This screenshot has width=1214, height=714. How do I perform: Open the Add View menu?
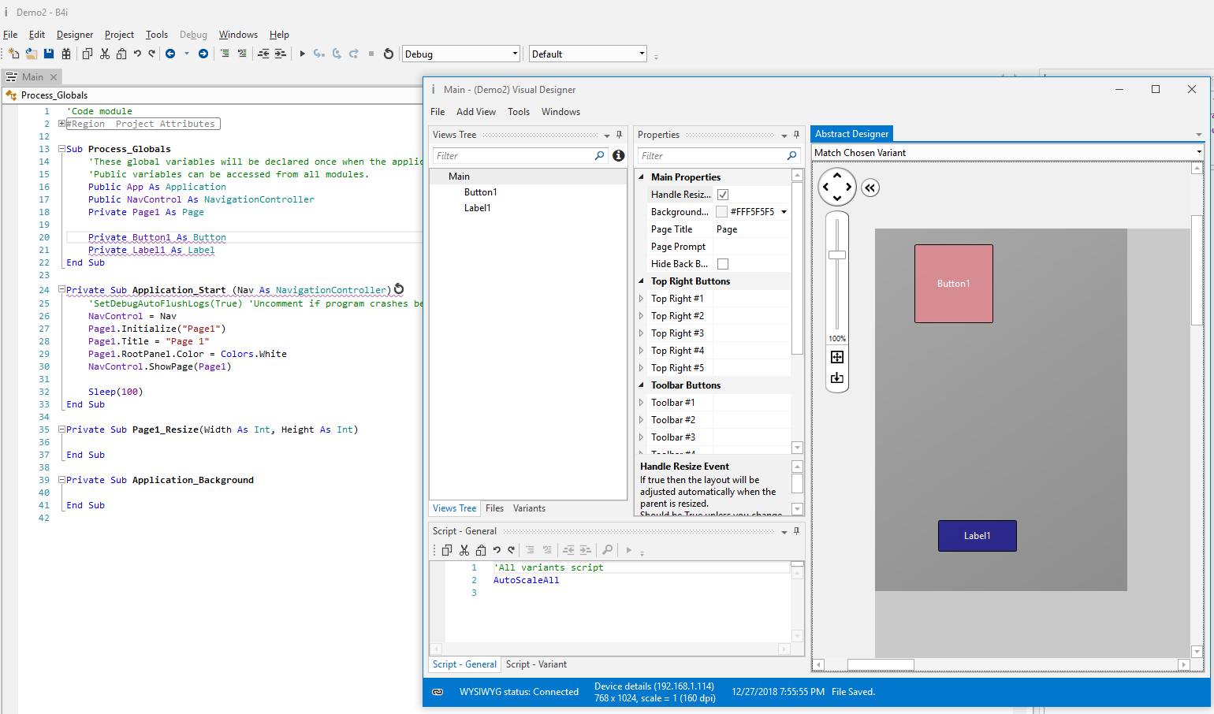(475, 112)
